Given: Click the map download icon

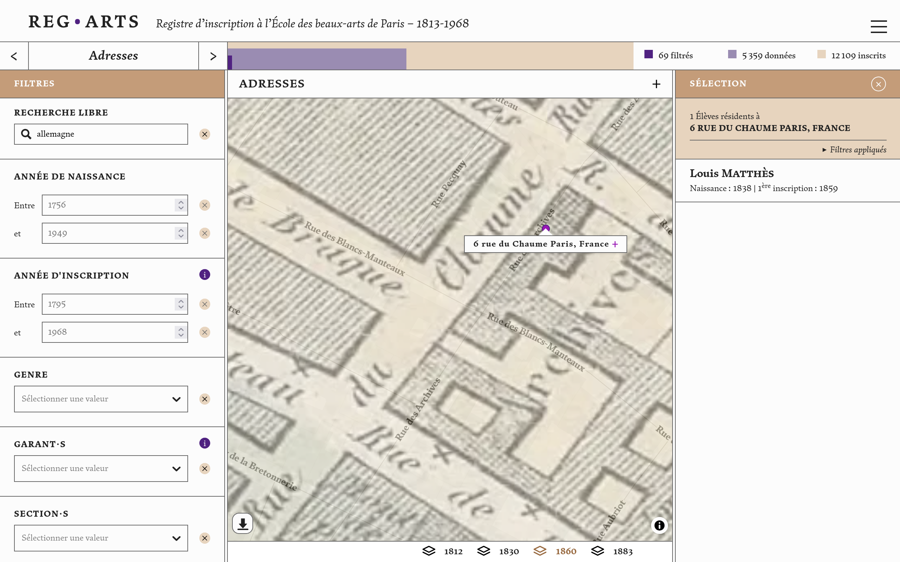Looking at the screenshot, I should (243, 524).
